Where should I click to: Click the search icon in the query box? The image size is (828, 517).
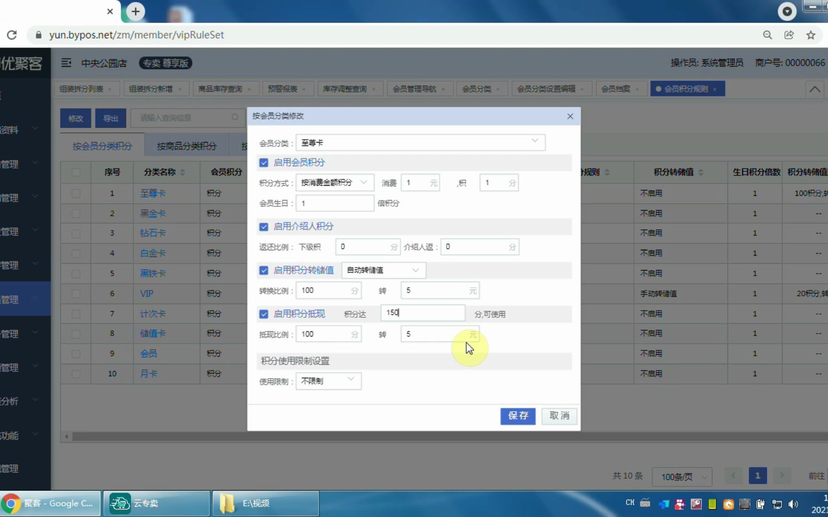pos(235,118)
